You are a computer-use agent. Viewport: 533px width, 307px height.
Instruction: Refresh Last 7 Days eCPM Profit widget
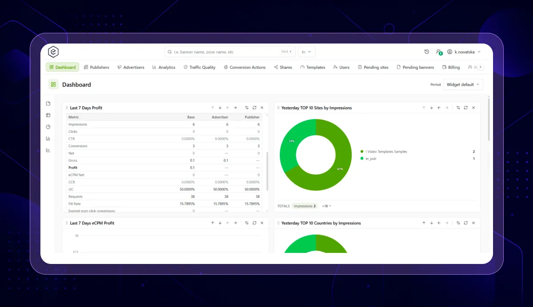pos(255,223)
